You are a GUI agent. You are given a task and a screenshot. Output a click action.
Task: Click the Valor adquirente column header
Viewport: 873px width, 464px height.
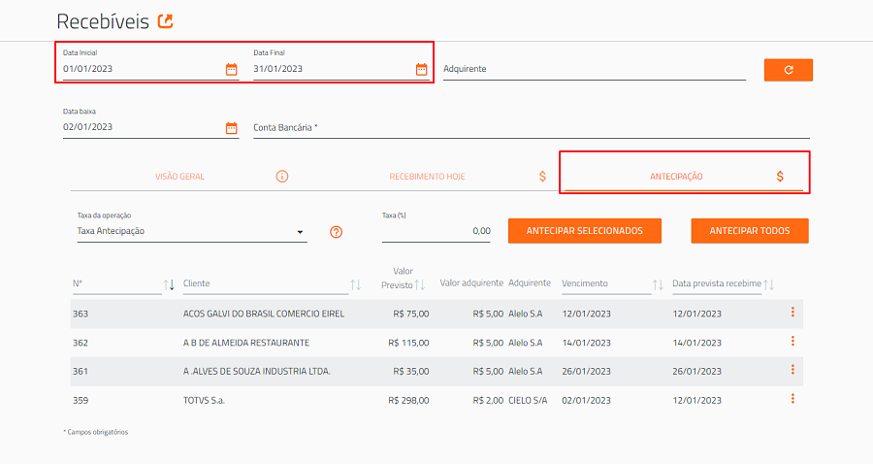point(471,283)
